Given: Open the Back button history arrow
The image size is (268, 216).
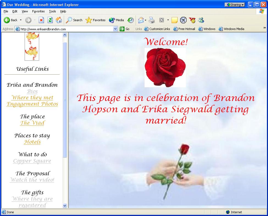Looking at the screenshot, I should point(21,20).
